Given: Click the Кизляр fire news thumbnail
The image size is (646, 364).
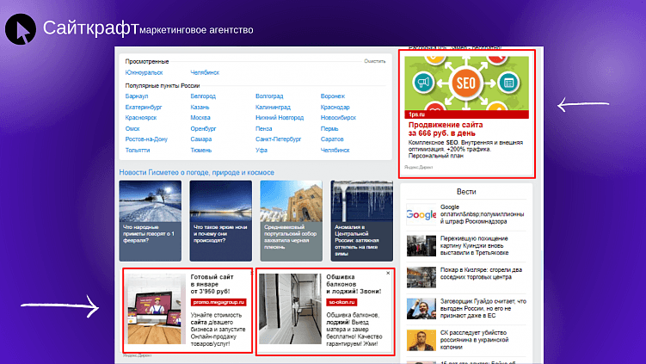Looking at the screenshot, I should (x=421, y=277).
